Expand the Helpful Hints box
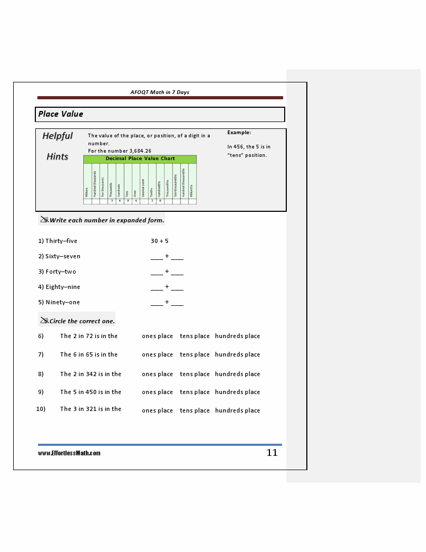This screenshot has width=426, height=552. [57, 146]
